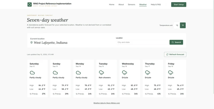The width and height of the screenshot is (214, 109).
Task: Click Wednesday's low value 68.5°F
Action: tap(134, 89)
